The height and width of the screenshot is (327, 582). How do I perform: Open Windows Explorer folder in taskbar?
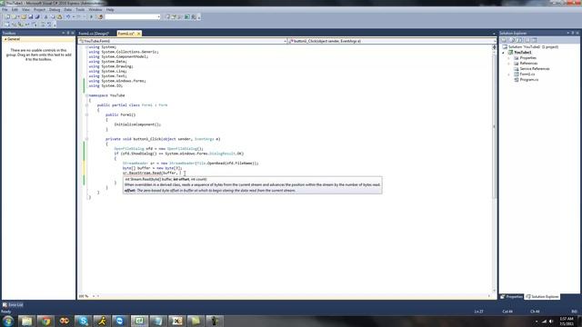[x=27, y=321]
